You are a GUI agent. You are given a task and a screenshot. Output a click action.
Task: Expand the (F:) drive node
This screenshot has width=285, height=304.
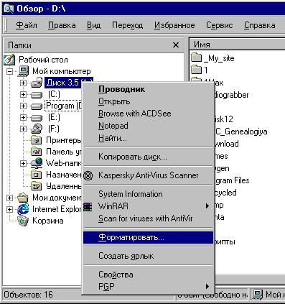(x=23, y=129)
